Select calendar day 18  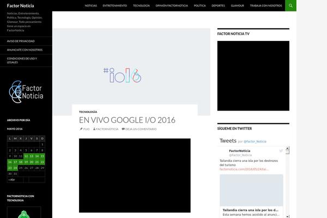pyautogui.click(x=21, y=162)
